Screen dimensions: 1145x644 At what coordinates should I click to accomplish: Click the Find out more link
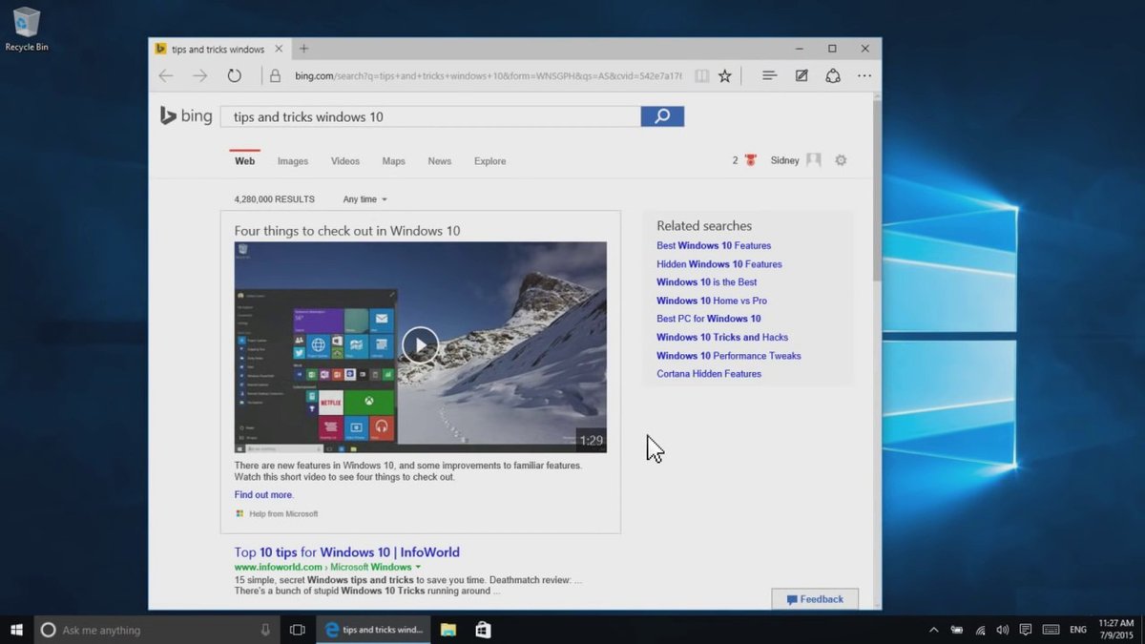[262, 494]
